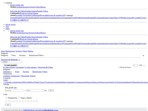This screenshot has height=111, width=148.
Task: Switch language to Français in lower language list
Action: tap(41, 44)
